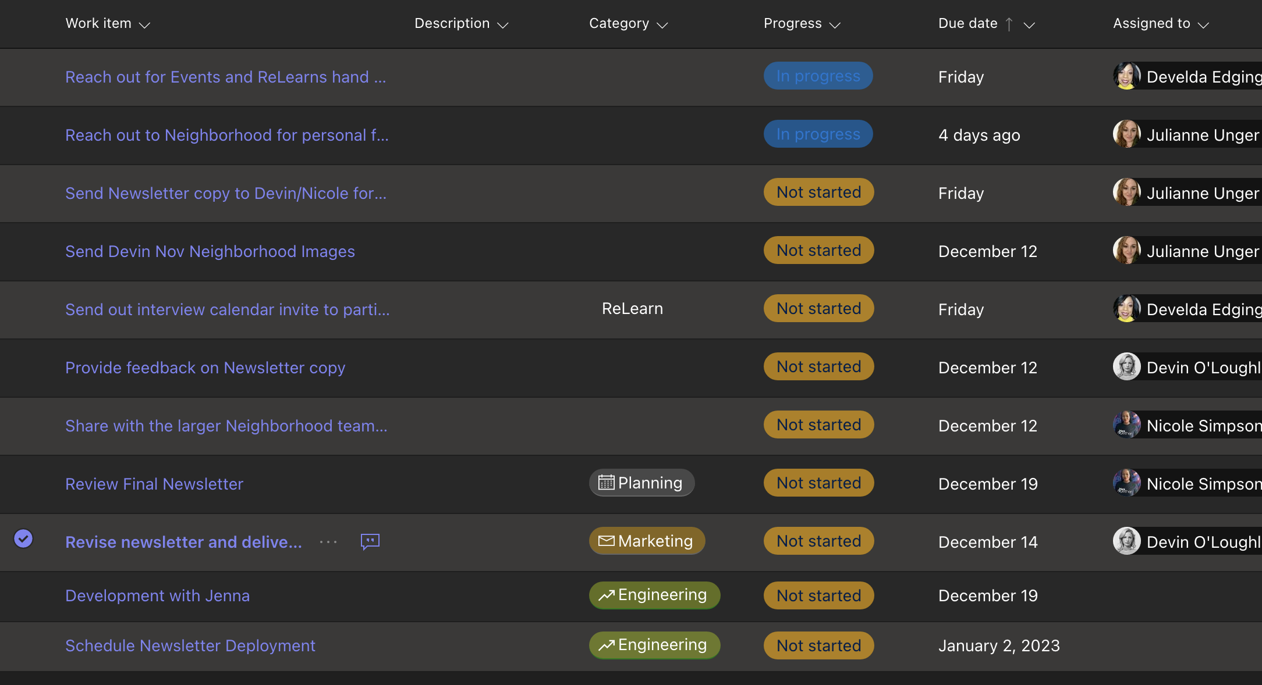Expand the Category column dropdown chevron
The image size is (1262, 685).
(662, 25)
